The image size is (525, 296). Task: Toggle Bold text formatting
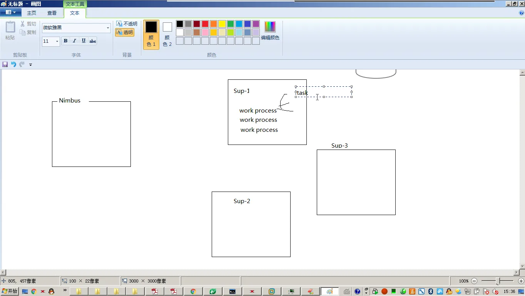pyautogui.click(x=65, y=41)
